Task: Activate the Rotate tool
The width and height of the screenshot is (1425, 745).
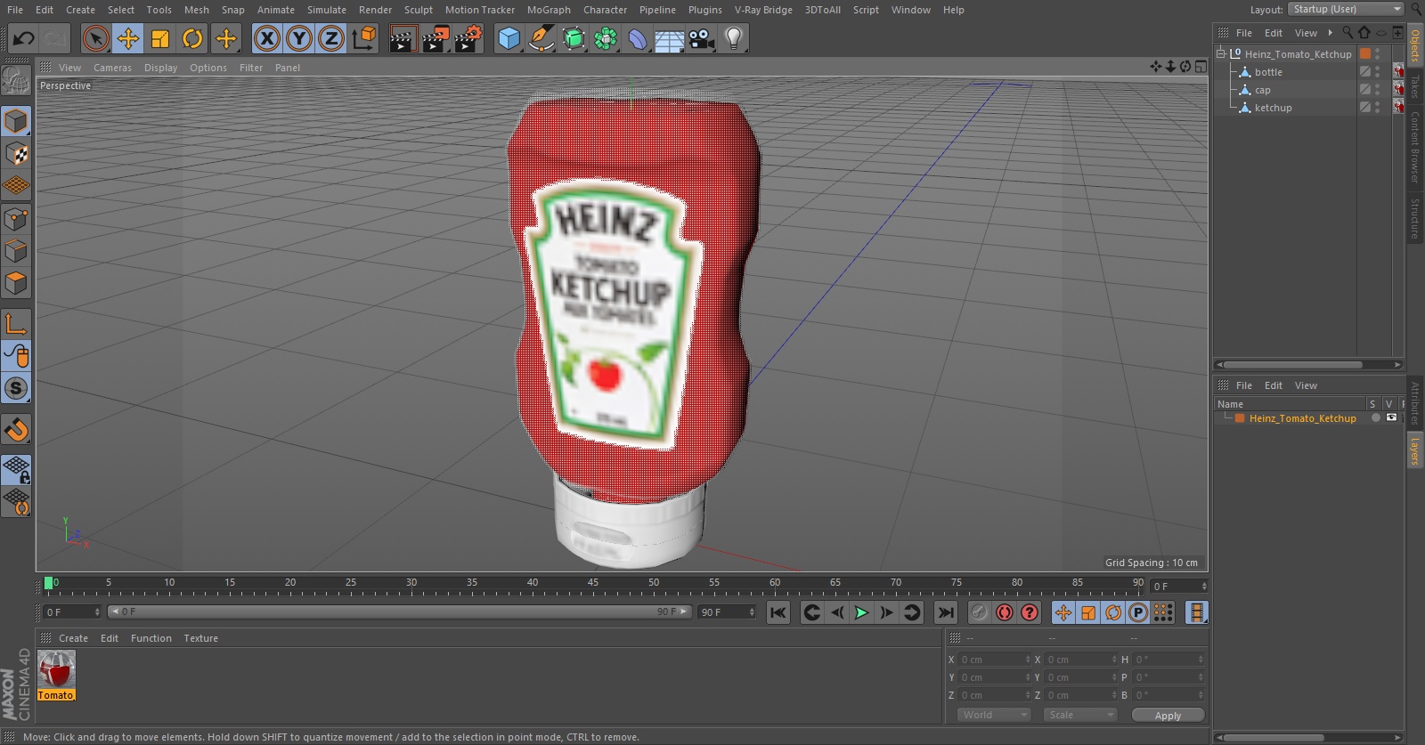Action: [192, 38]
